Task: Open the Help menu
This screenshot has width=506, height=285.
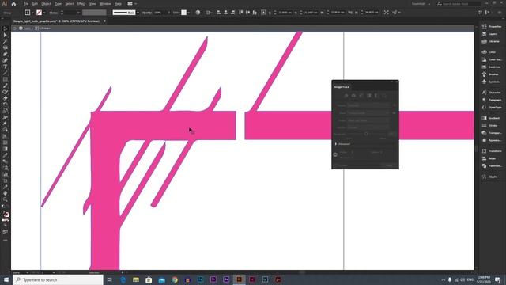Action: pyautogui.click(x=119, y=4)
